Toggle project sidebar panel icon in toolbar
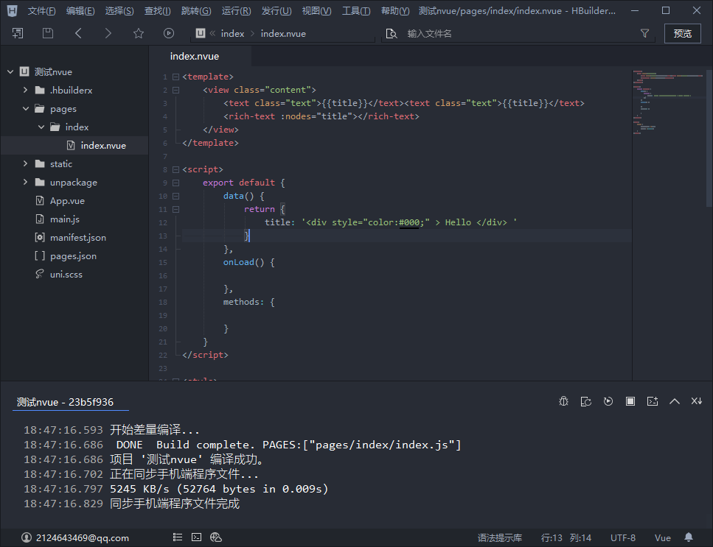 click(18, 33)
